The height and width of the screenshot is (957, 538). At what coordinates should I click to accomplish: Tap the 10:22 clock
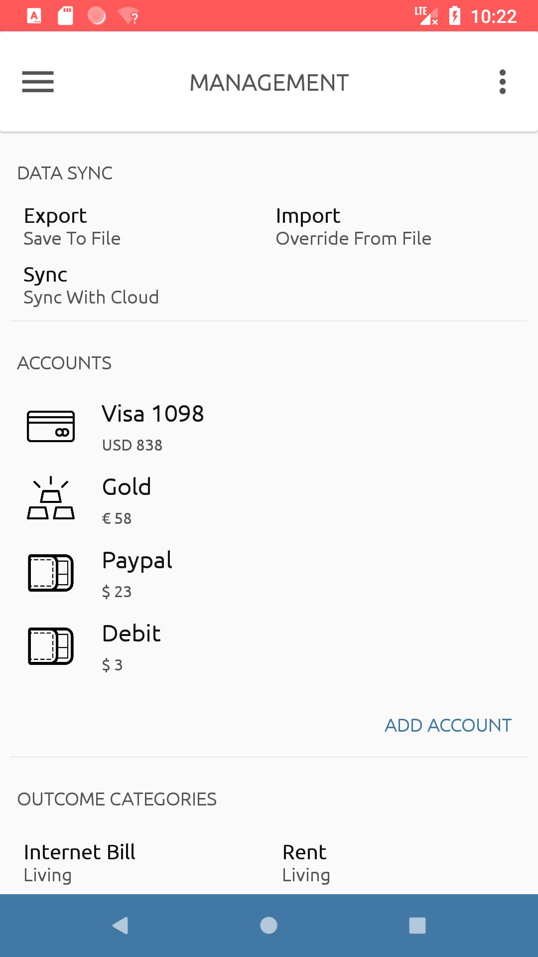494,16
